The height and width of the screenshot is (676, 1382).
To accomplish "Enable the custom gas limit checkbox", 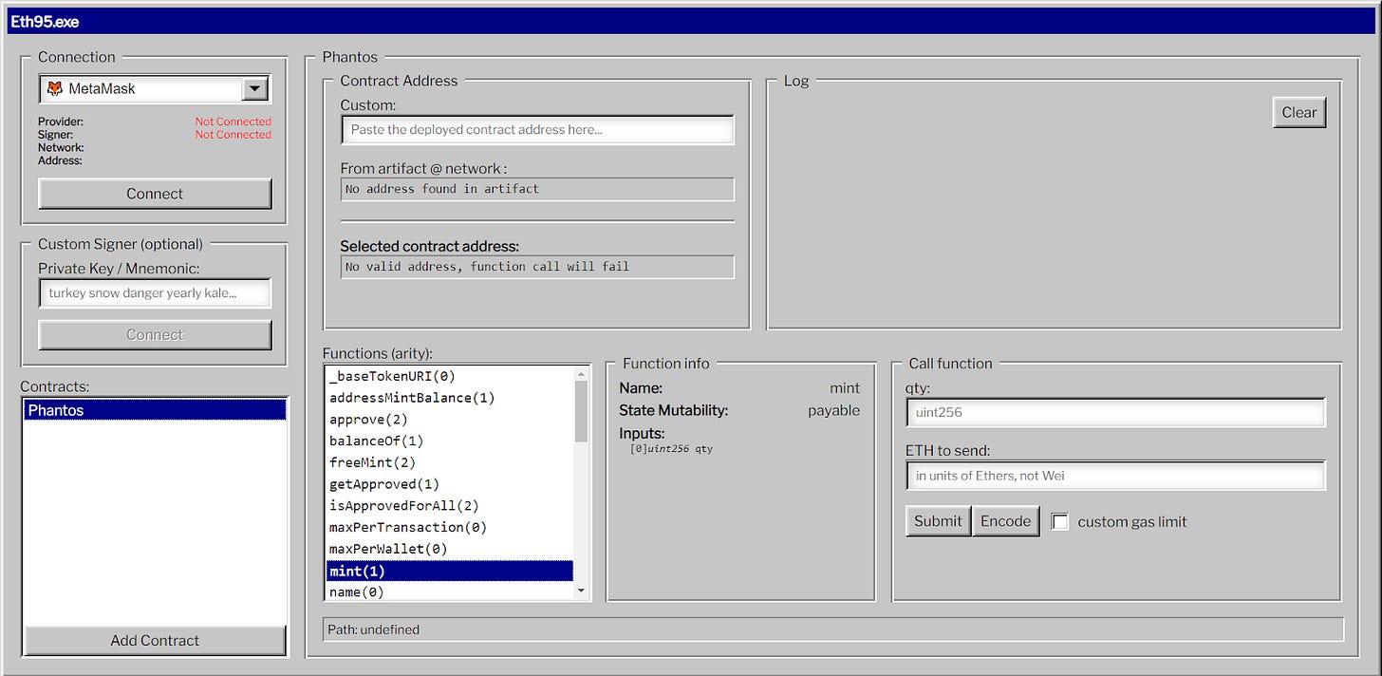I will point(1060,521).
